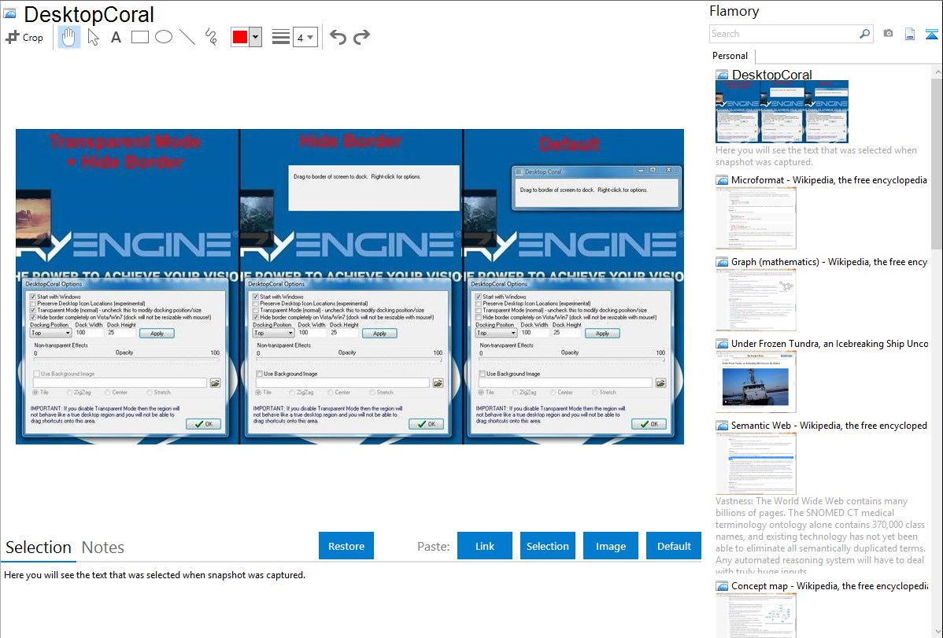Select the rectangle shape tool
The image size is (943, 638).
click(139, 37)
